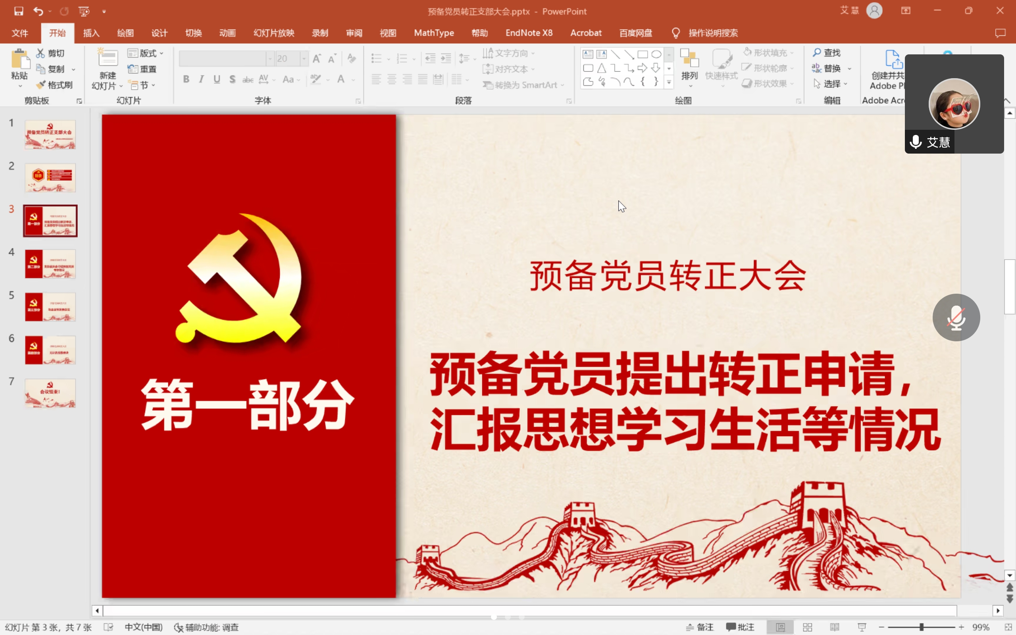This screenshot has height=635, width=1016.
Task: Select slide 5 thumbnail
Action: 50,307
